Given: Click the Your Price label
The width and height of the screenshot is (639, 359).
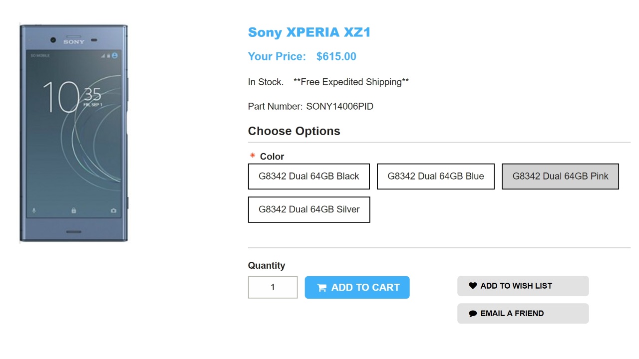Looking at the screenshot, I should point(277,56).
